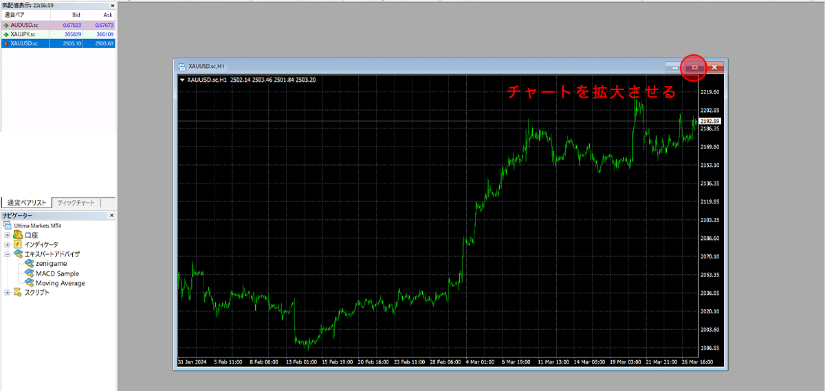Click the XAUUSD.sc bid value 2503.10
The height and width of the screenshot is (391, 825).
pyautogui.click(x=71, y=43)
